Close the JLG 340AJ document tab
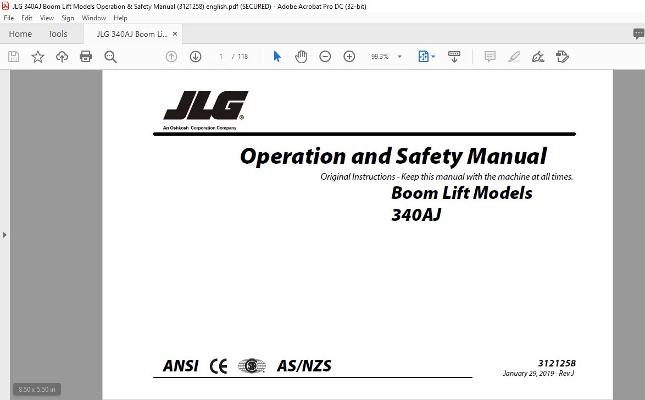The height and width of the screenshot is (400, 645). (x=175, y=34)
